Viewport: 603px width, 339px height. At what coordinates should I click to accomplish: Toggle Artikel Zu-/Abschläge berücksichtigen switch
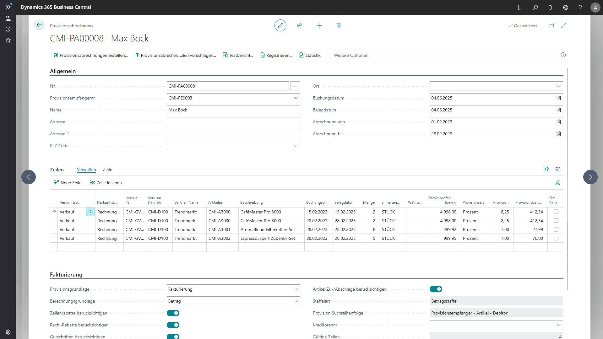[x=436, y=289]
